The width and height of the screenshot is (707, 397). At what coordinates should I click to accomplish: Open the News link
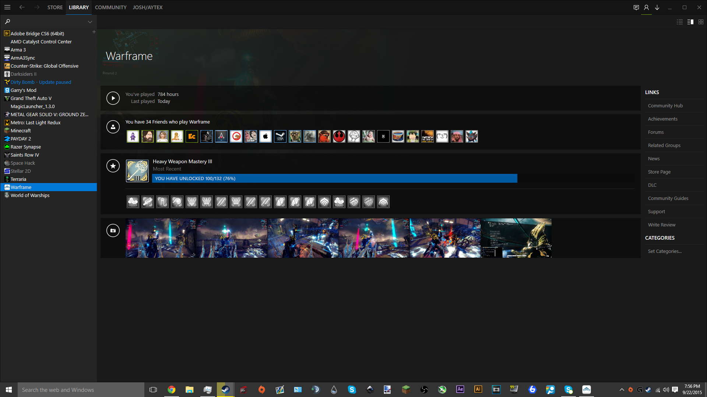[654, 158]
